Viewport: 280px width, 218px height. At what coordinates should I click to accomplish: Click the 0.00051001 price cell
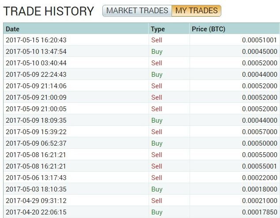259,40
